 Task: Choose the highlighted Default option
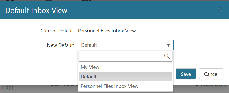point(126,77)
